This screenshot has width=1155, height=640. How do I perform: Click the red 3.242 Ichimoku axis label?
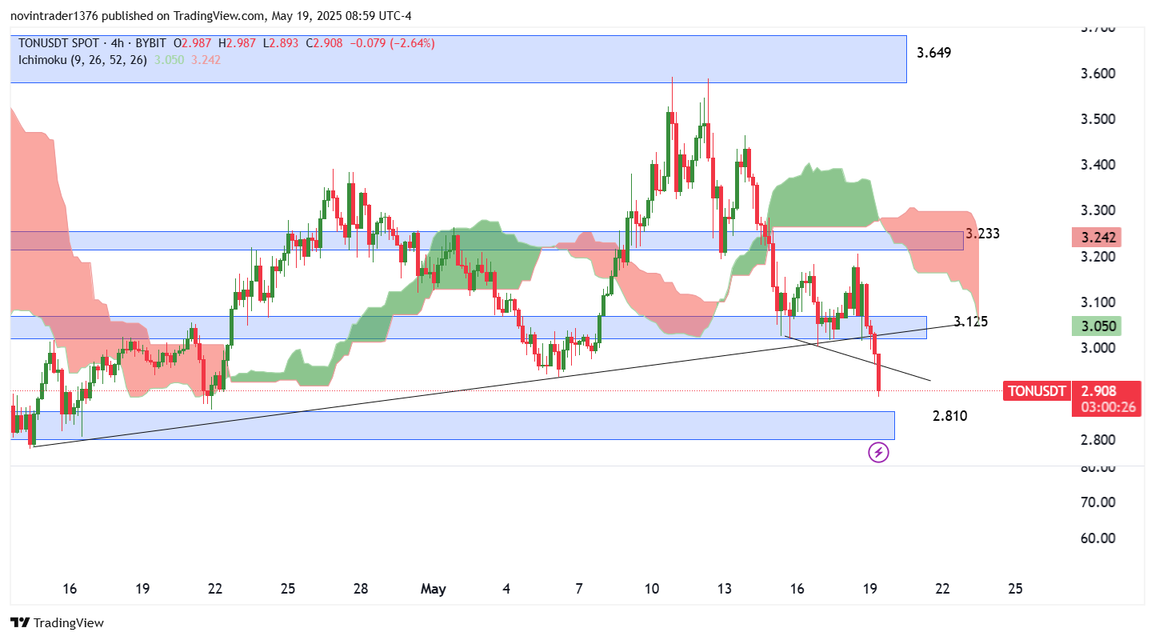click(x=1097, y=238)
